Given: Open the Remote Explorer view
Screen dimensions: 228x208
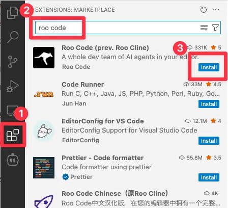Looking at the screenshot, I should coord(12,111).
